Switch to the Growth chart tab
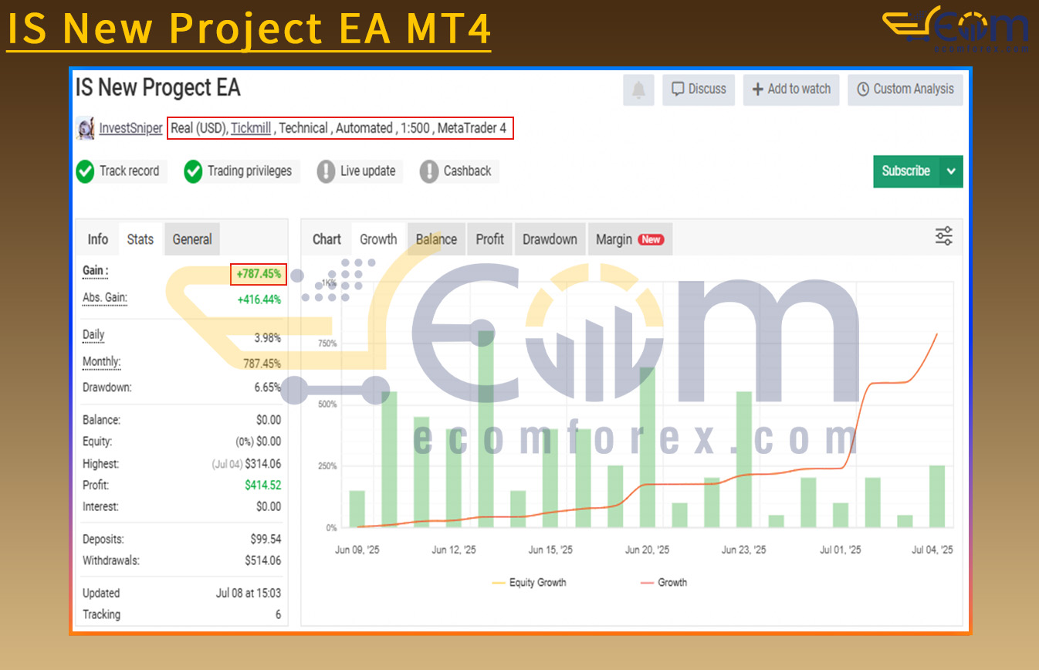This screenshot has height=670, width=1039. point(378,239)
